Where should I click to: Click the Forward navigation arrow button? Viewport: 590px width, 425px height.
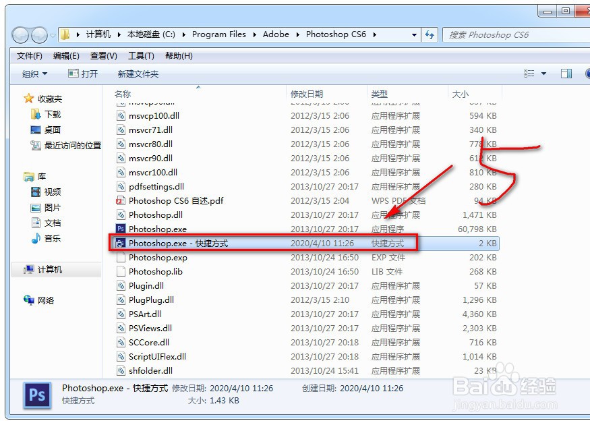(39, 35)
